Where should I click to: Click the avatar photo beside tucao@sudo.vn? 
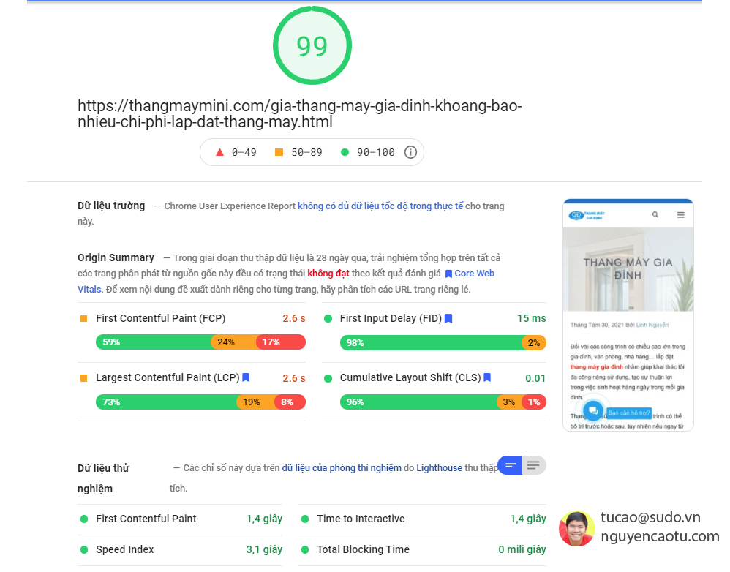coord(577,527)
